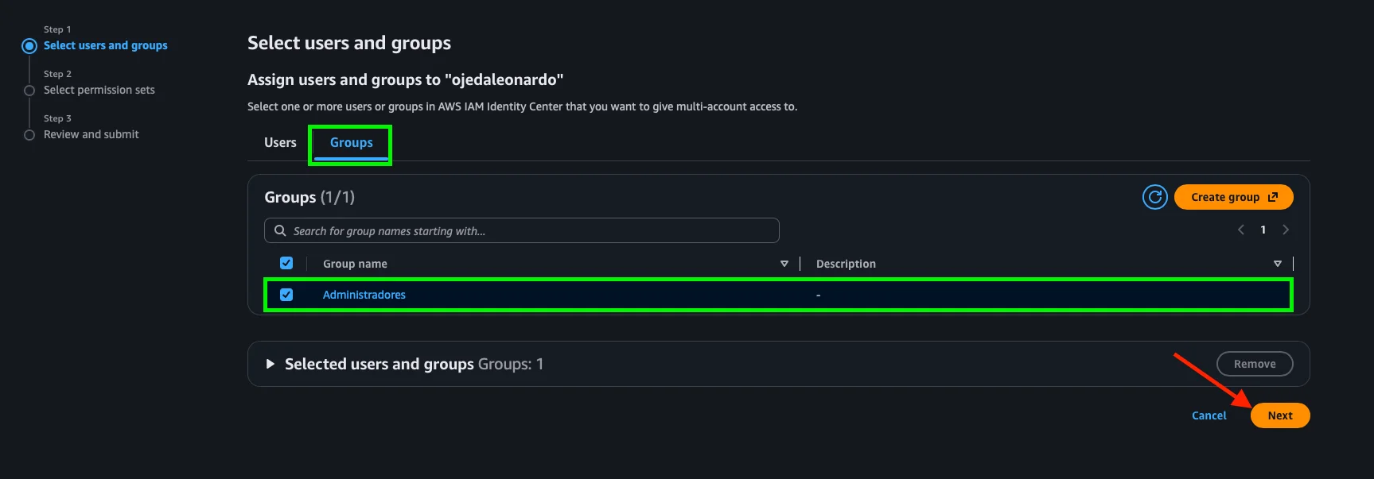Click the Description column header
The width and height of the screenshot is (1374, 479).
click(846, 264)
